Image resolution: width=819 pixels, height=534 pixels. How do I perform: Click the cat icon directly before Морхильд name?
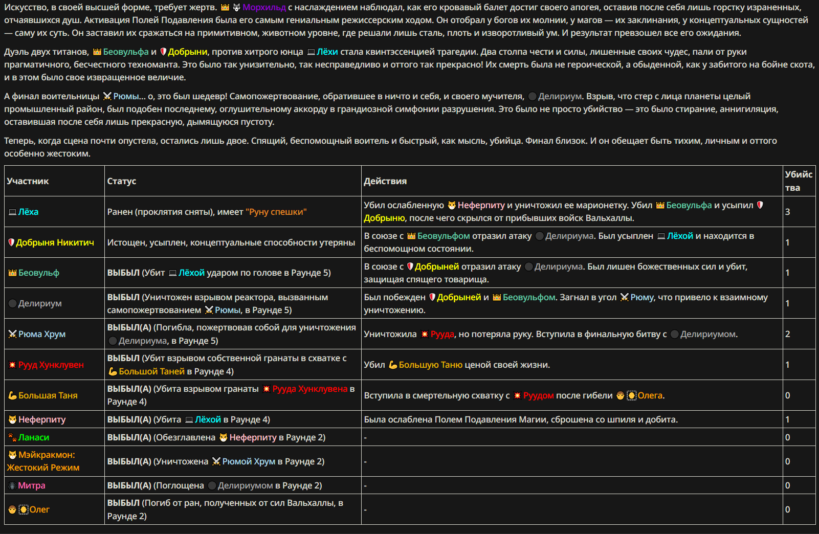(x=236, y=7)
